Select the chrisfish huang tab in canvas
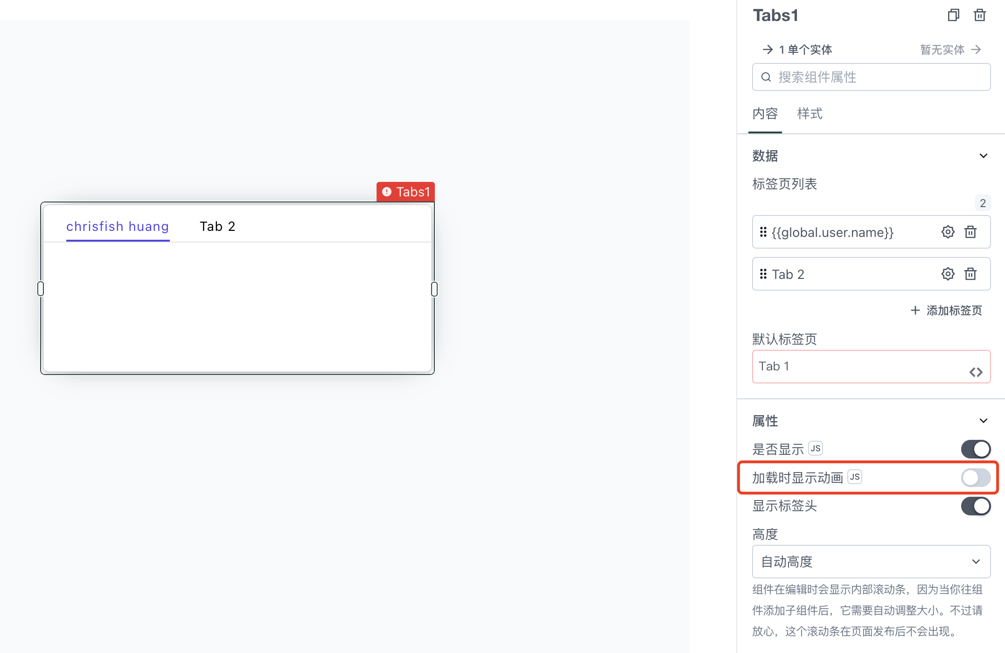Screen dimensions: 1005x653 (118, 227)
